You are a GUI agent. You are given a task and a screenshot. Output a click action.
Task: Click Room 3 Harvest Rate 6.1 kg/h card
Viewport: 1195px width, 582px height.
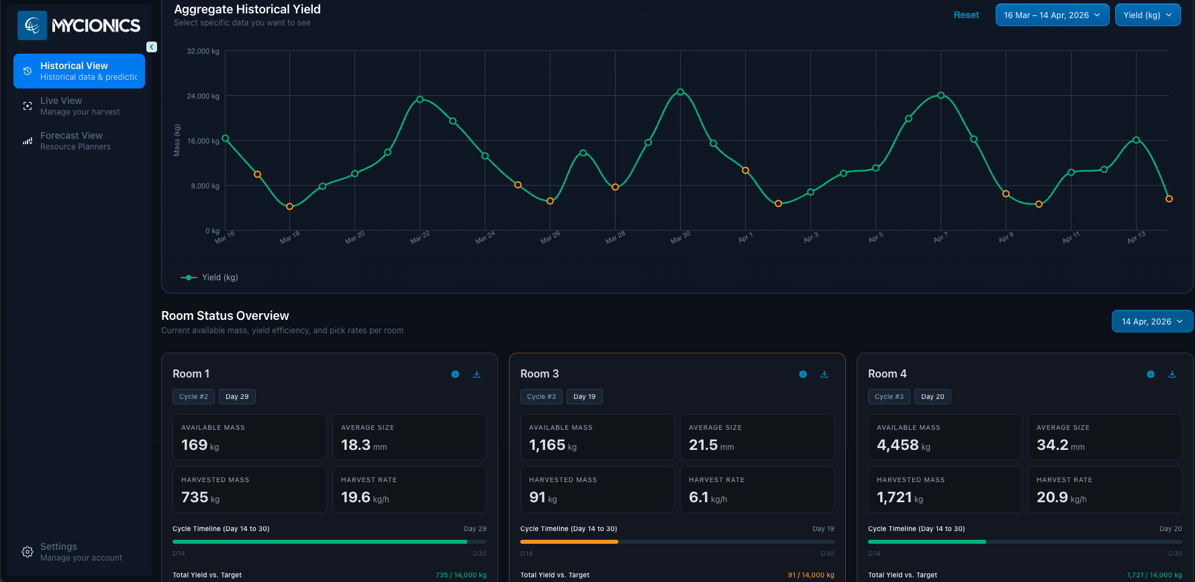757,489
